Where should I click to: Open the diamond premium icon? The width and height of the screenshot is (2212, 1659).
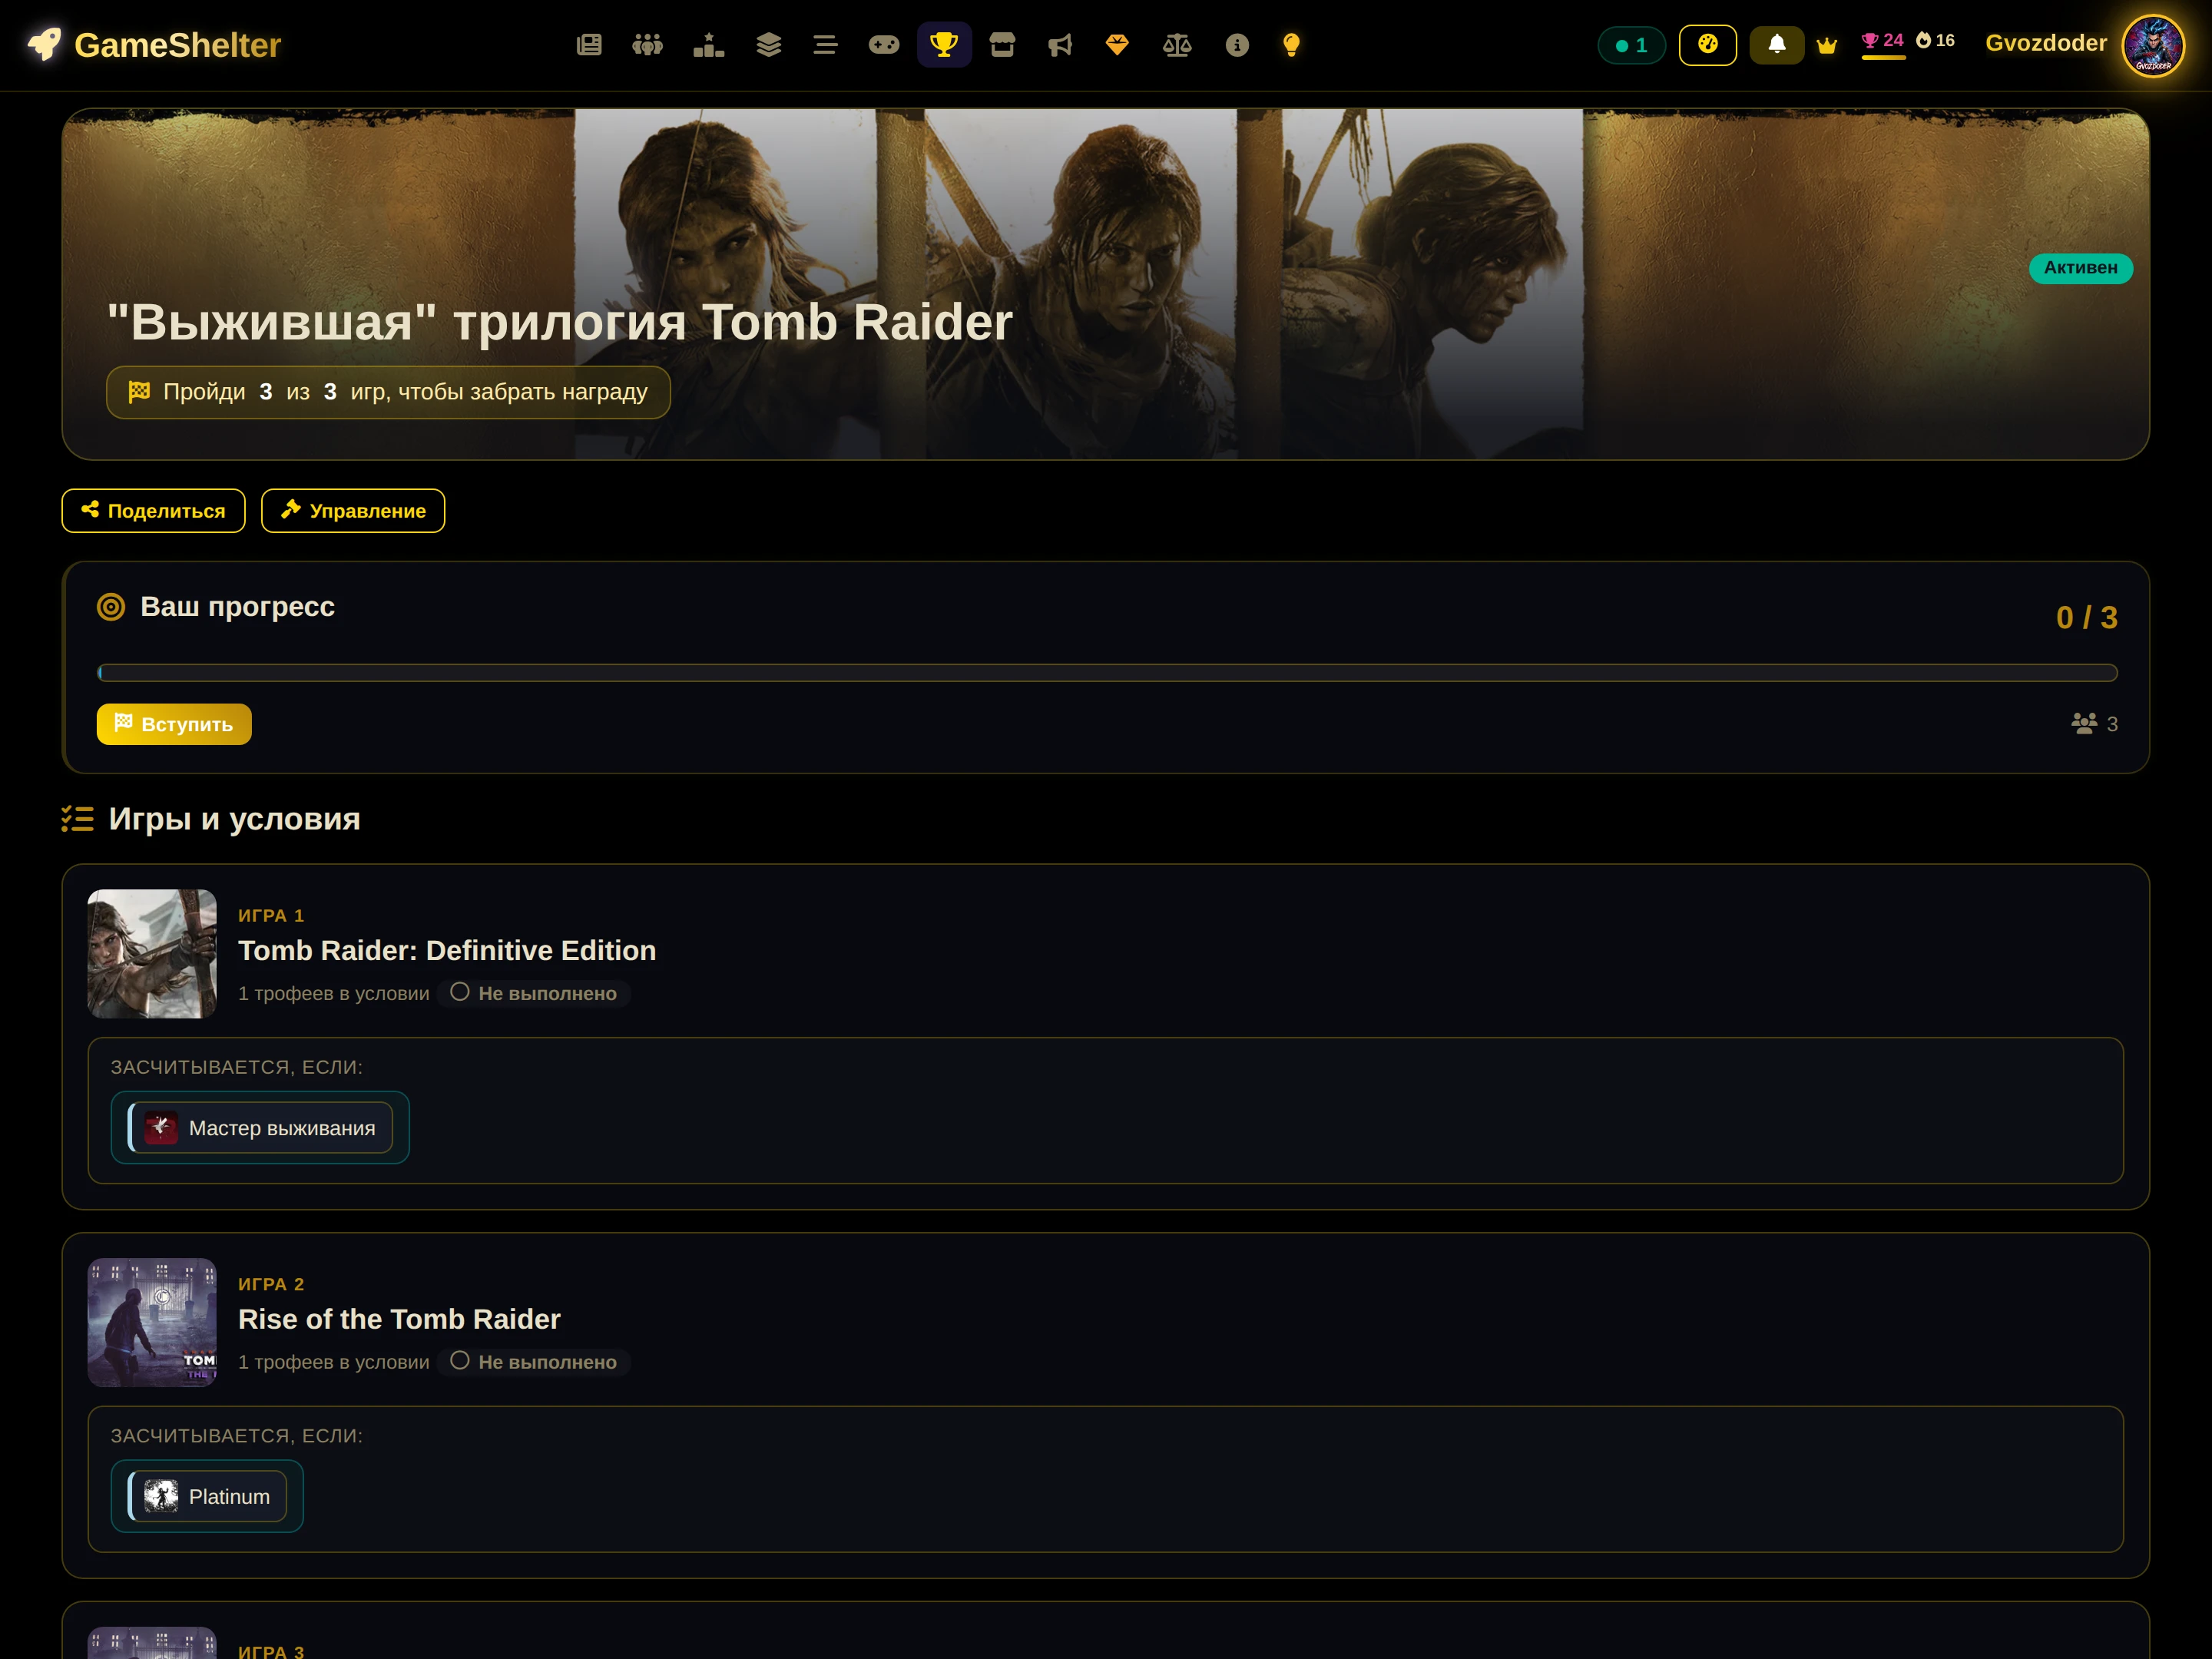tap(1117, 45)
